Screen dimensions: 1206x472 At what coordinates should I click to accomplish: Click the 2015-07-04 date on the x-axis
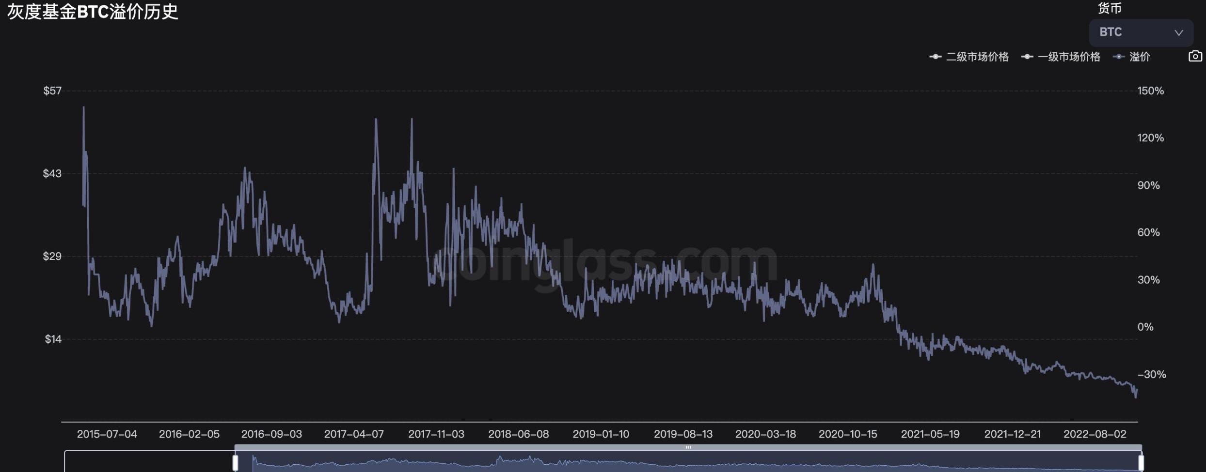107,434
